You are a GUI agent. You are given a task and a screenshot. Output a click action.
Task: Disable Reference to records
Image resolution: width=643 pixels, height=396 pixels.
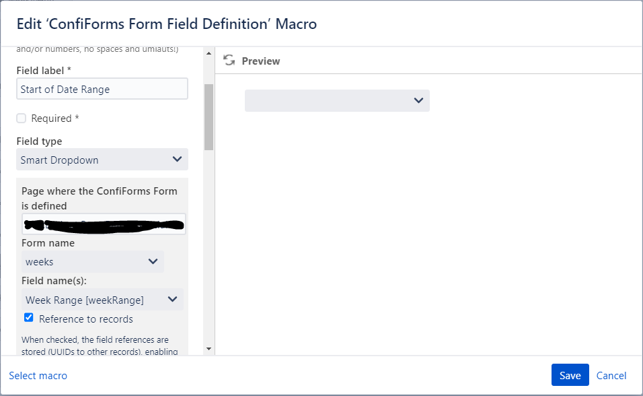coord(28,317)
